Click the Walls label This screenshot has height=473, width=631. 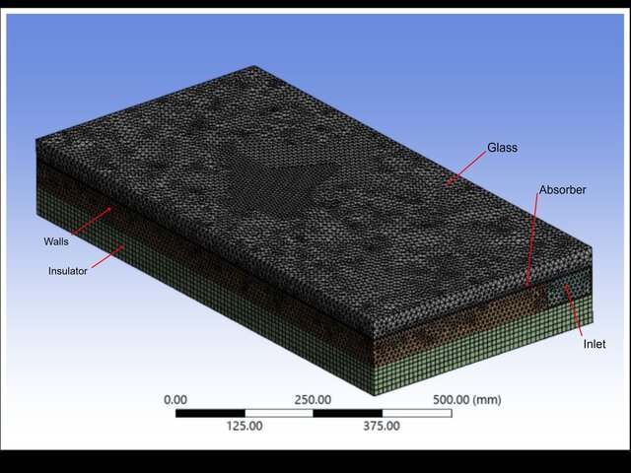click(x=56, y=241)
